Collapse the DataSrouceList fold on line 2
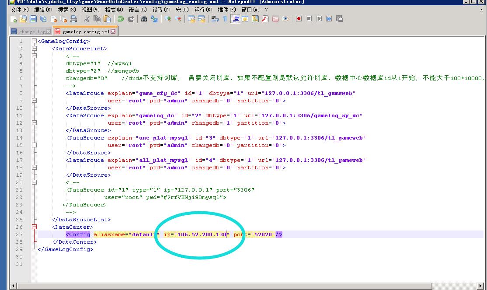Image resolution: width=487 pixels, height=290 pixels. [34, 49]
